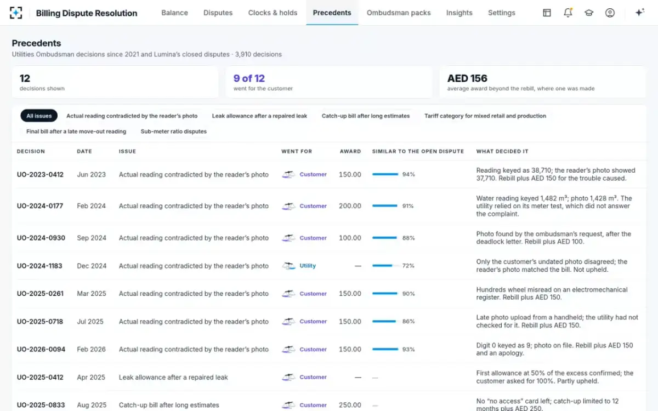Select the Precedents tab
Screen dimensions: 658x411
pyautogui.click(x=332, y=13)
